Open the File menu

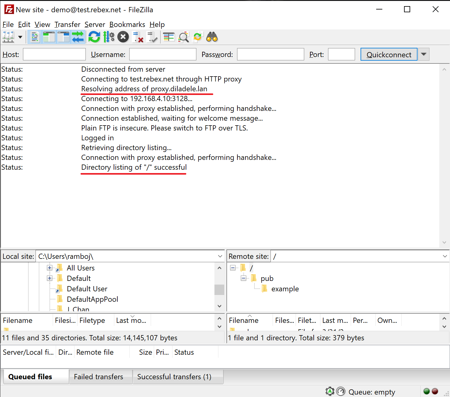pyautogui.click(x=8, y=25)
